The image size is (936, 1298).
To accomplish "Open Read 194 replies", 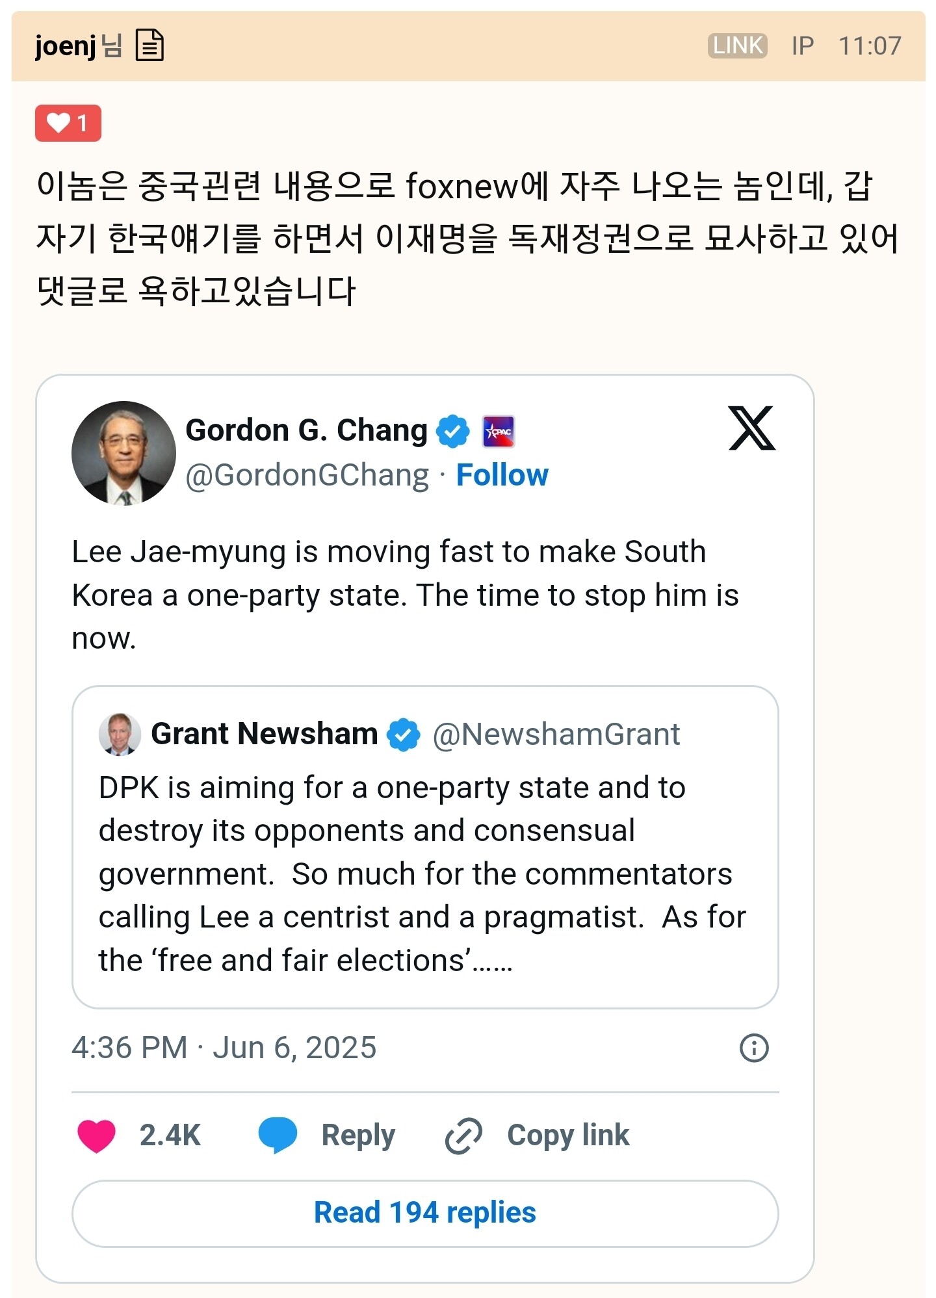I will point(425,1213).
